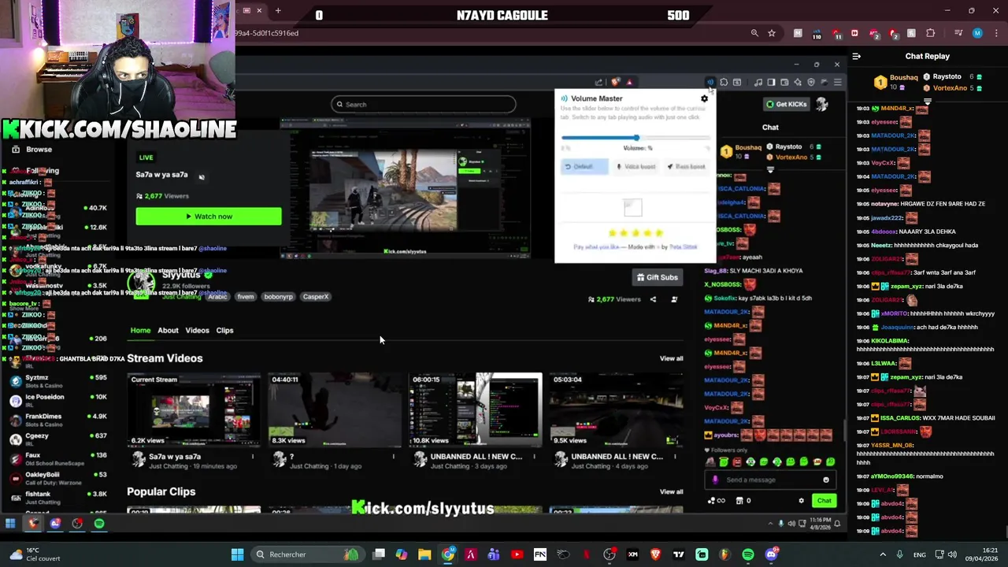Image resolution: width=1008 pixels, height=567 pixels.
Task: Click the Get KICKs button
Action: pos(786,104)
